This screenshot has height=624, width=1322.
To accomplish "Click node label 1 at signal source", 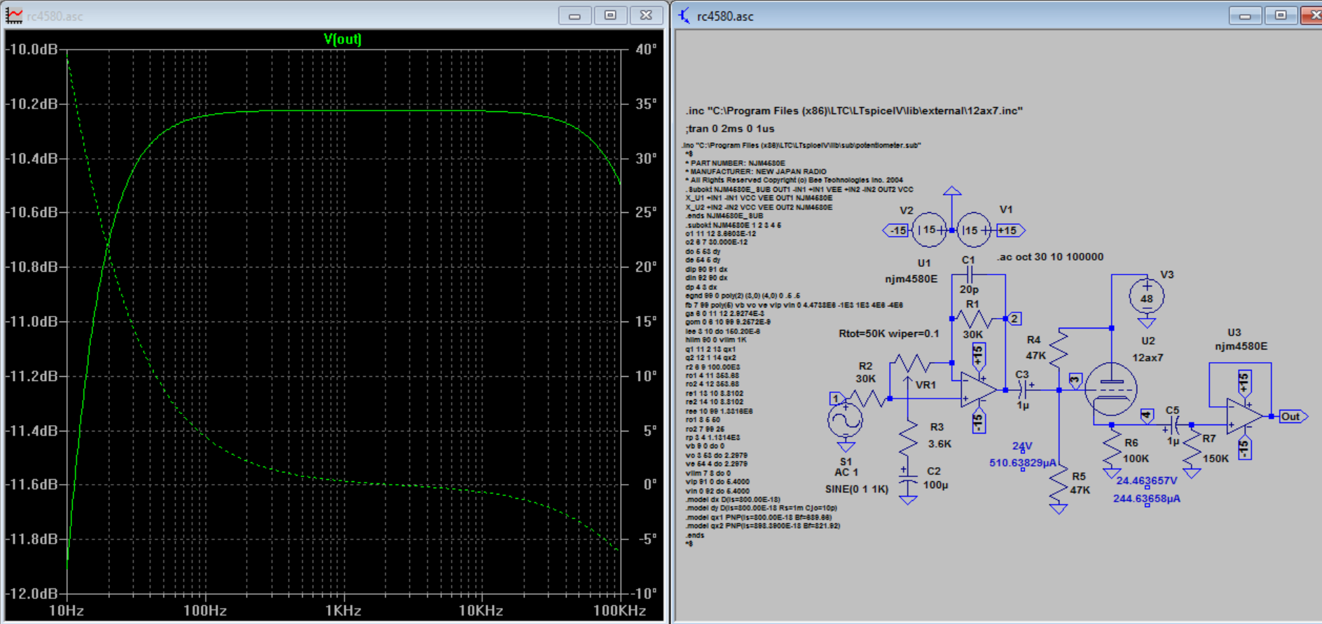I will tap(836, 398).
